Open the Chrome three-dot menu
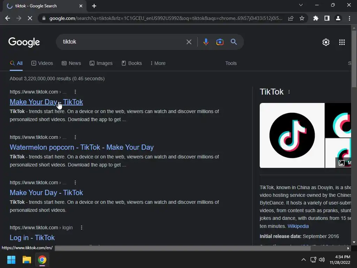Viewport: 357px width, 268px height. [349, 18]
